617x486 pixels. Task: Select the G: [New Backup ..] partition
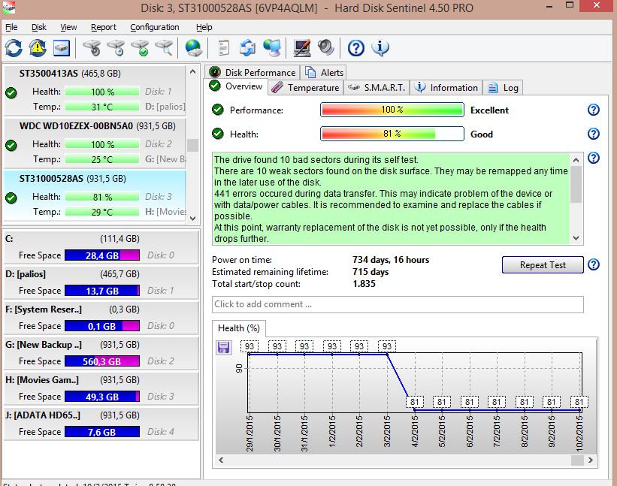(101, 353)
